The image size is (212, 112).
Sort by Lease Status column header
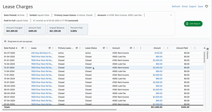coord(91,48)
